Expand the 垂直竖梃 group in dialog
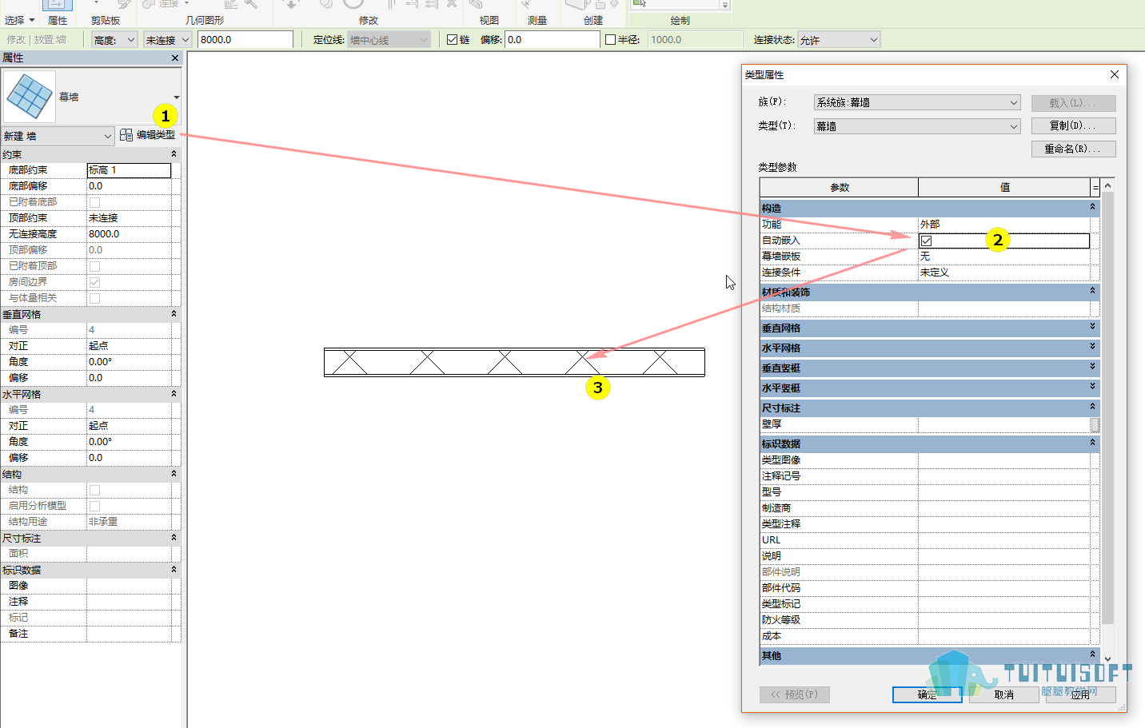The height and width of the screenshot is (728, 1145). 1092,367
